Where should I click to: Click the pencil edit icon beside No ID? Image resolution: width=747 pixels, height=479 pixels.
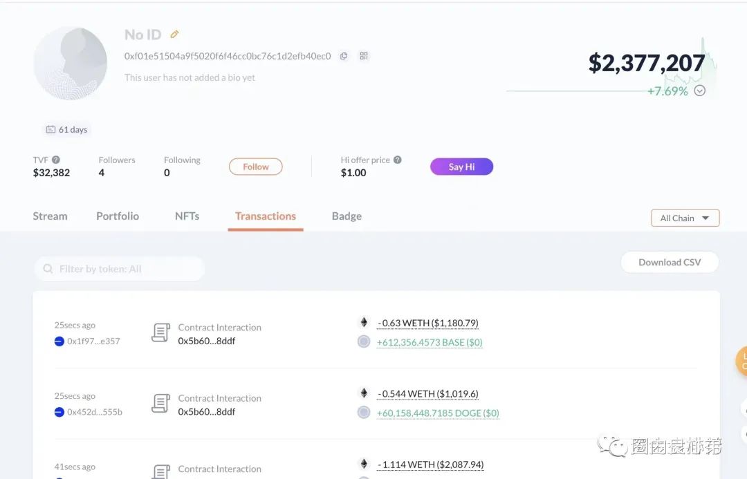(x=175, y=35)
